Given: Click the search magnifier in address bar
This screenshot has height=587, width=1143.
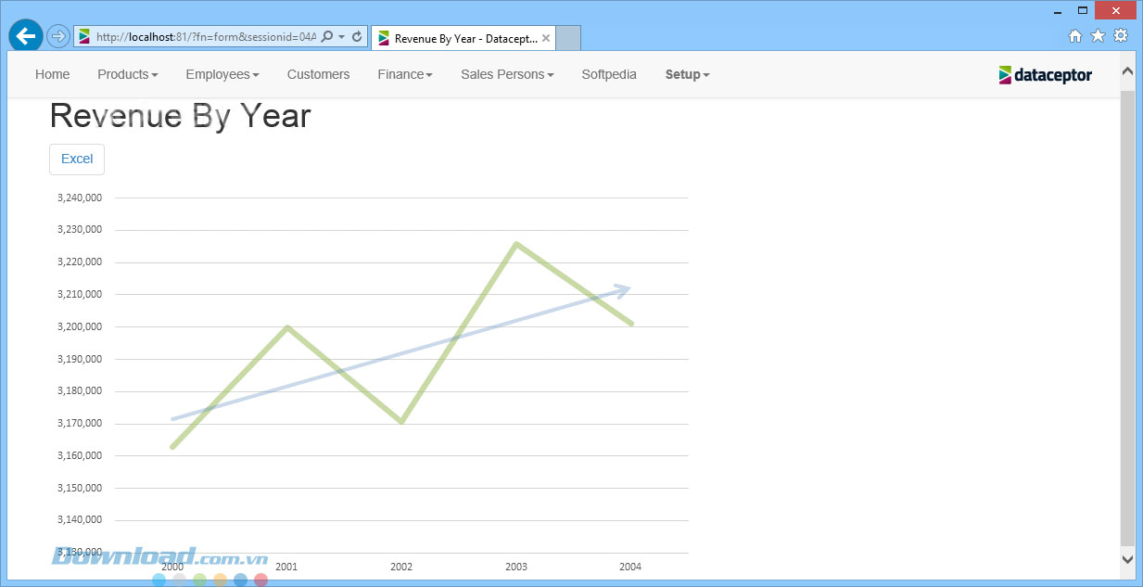Looking at the screenshot, I should click(327, 37).
